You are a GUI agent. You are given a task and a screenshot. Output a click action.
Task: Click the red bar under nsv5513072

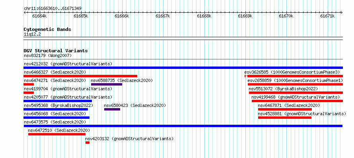[x=296, y=93]
